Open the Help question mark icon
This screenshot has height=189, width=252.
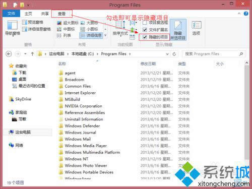[246, 14]
